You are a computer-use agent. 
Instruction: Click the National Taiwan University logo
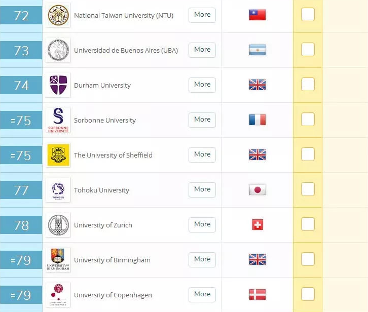(x=58, y=15)
